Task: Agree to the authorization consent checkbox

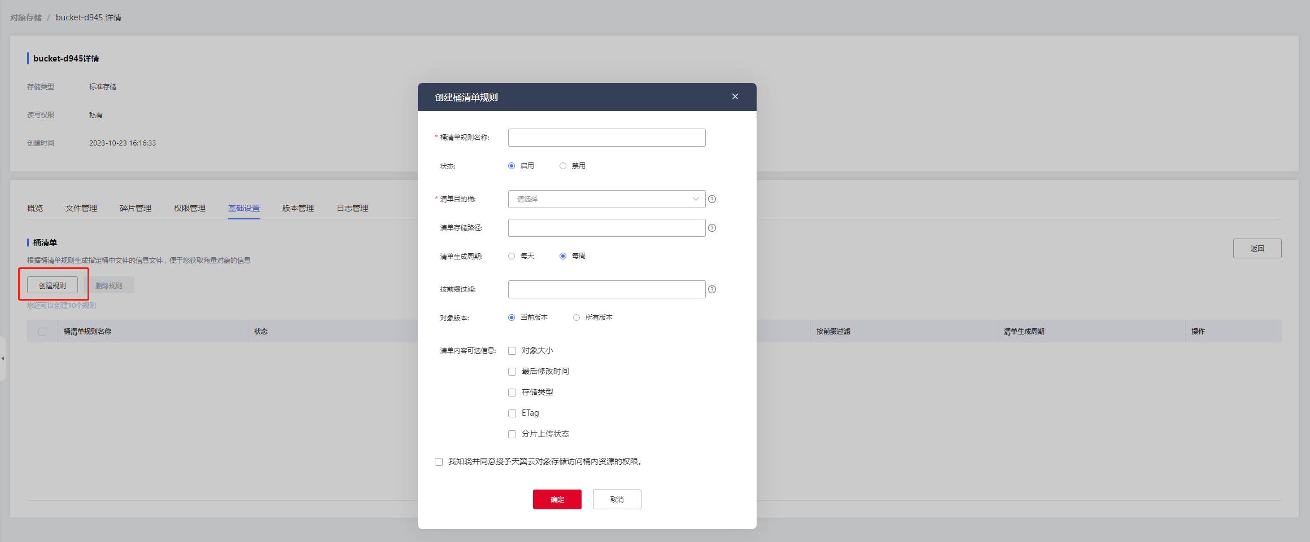Action: click(439, 462)
